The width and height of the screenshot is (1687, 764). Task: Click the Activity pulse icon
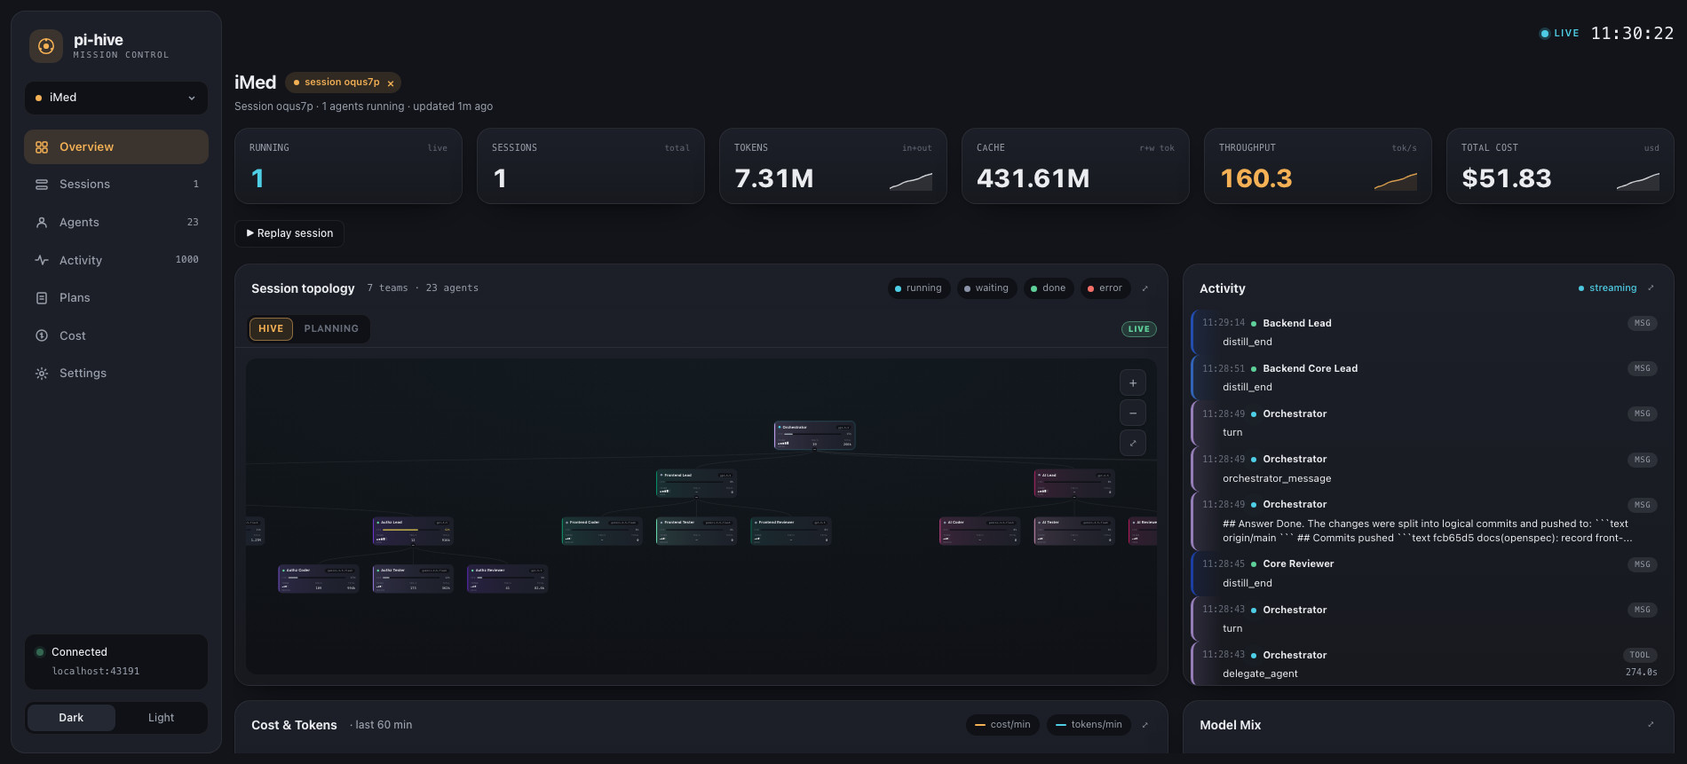pos(42,260)
